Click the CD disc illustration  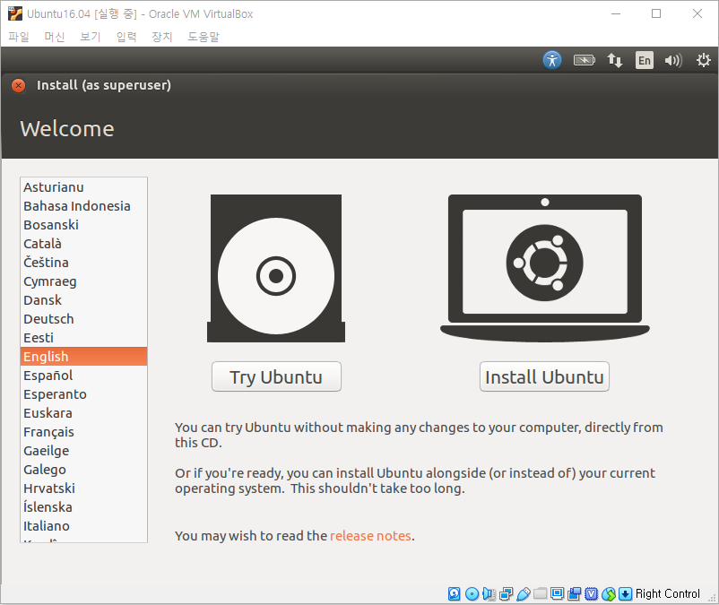click(276, 269)
